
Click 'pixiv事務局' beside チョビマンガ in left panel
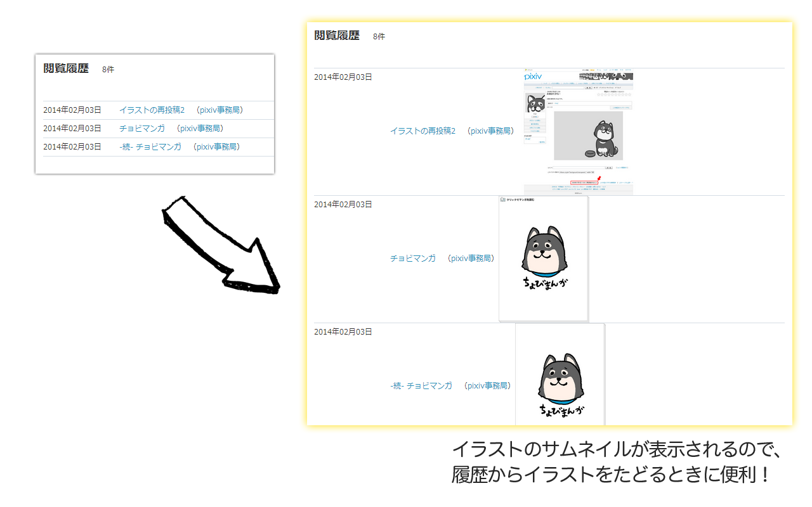[200, 128]
